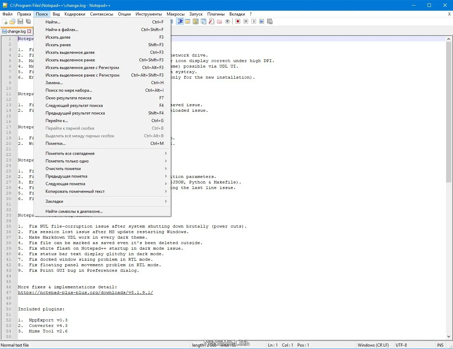The width and height of the screenshot is (453, 349).
Task: Open Окно результата поиска entry
Action: (x=102, y=98)
